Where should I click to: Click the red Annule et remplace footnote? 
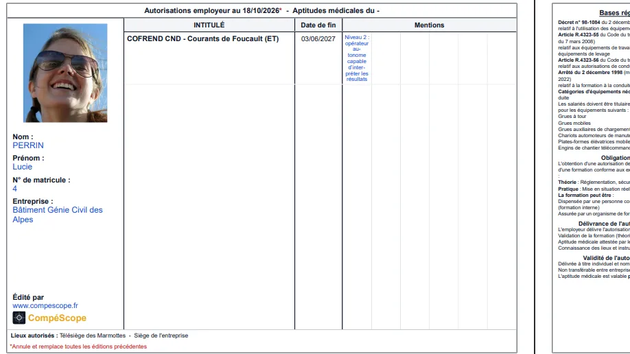coord(78,346)
